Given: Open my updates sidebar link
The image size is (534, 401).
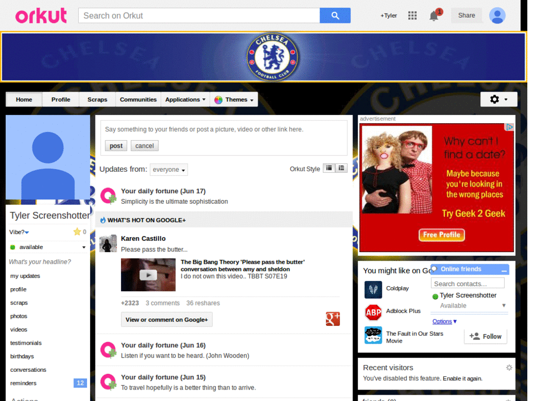Looking at the screenshot, I should coord(25,276).
